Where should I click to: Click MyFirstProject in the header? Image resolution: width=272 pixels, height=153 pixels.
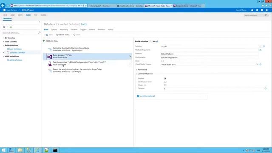pos(28,10)
